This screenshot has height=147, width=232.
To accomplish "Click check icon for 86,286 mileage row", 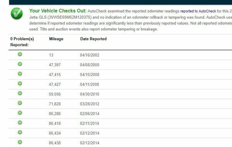I will coord(20,113).
